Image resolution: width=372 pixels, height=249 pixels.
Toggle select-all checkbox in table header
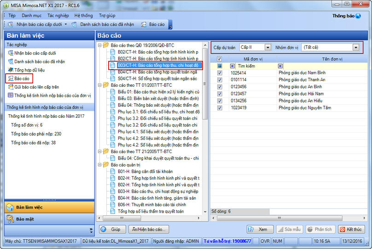219,59
